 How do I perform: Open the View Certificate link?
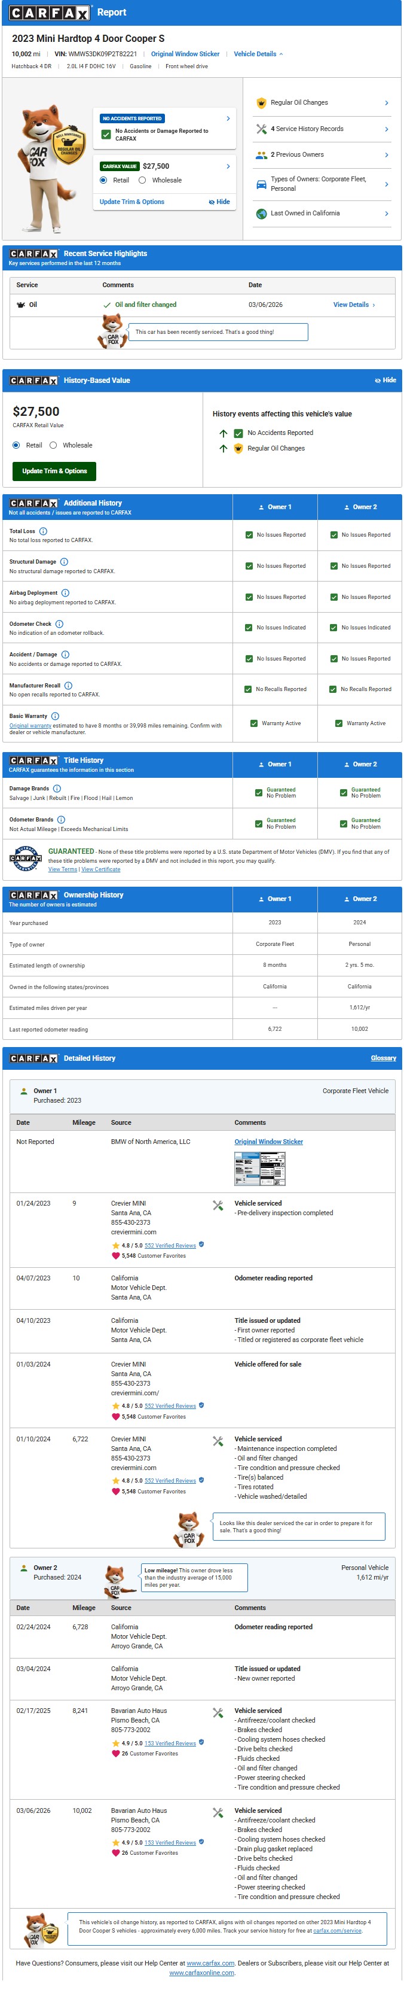click(101, 870)
